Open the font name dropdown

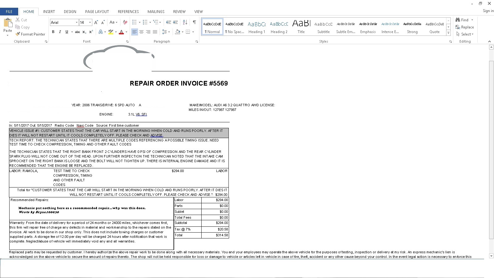click(77, 23)
